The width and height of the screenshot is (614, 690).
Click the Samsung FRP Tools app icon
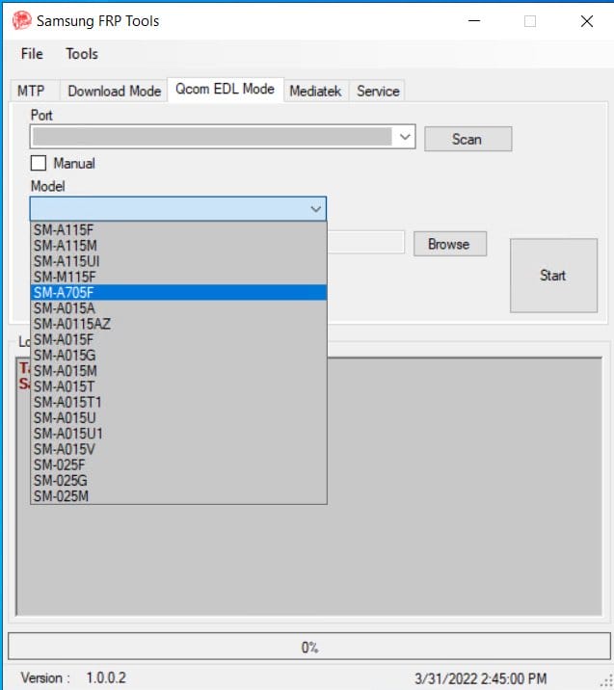21,20
